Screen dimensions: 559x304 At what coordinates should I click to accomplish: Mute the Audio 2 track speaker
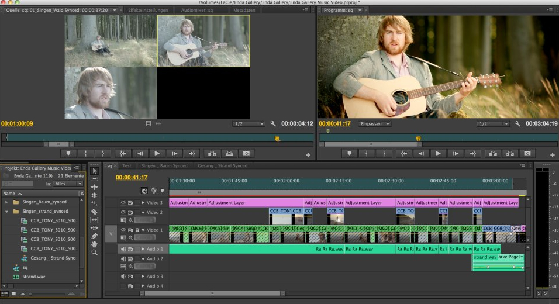123,258
